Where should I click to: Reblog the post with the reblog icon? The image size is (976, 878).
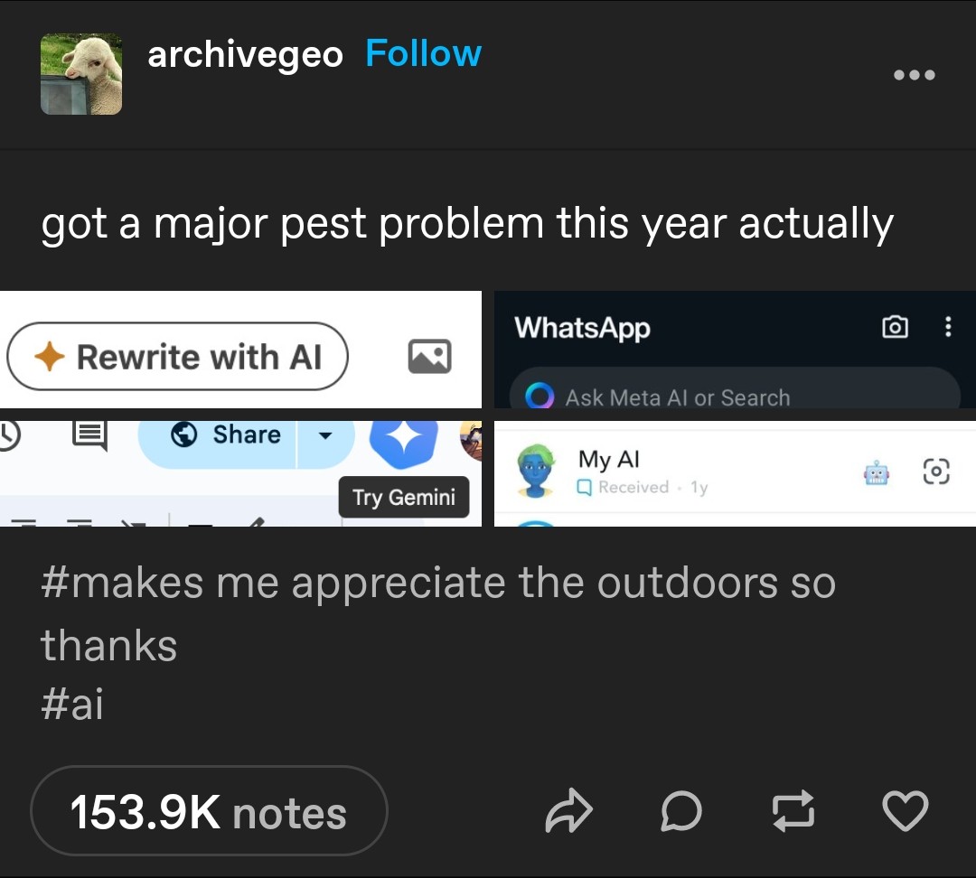(x=793, y=811)
